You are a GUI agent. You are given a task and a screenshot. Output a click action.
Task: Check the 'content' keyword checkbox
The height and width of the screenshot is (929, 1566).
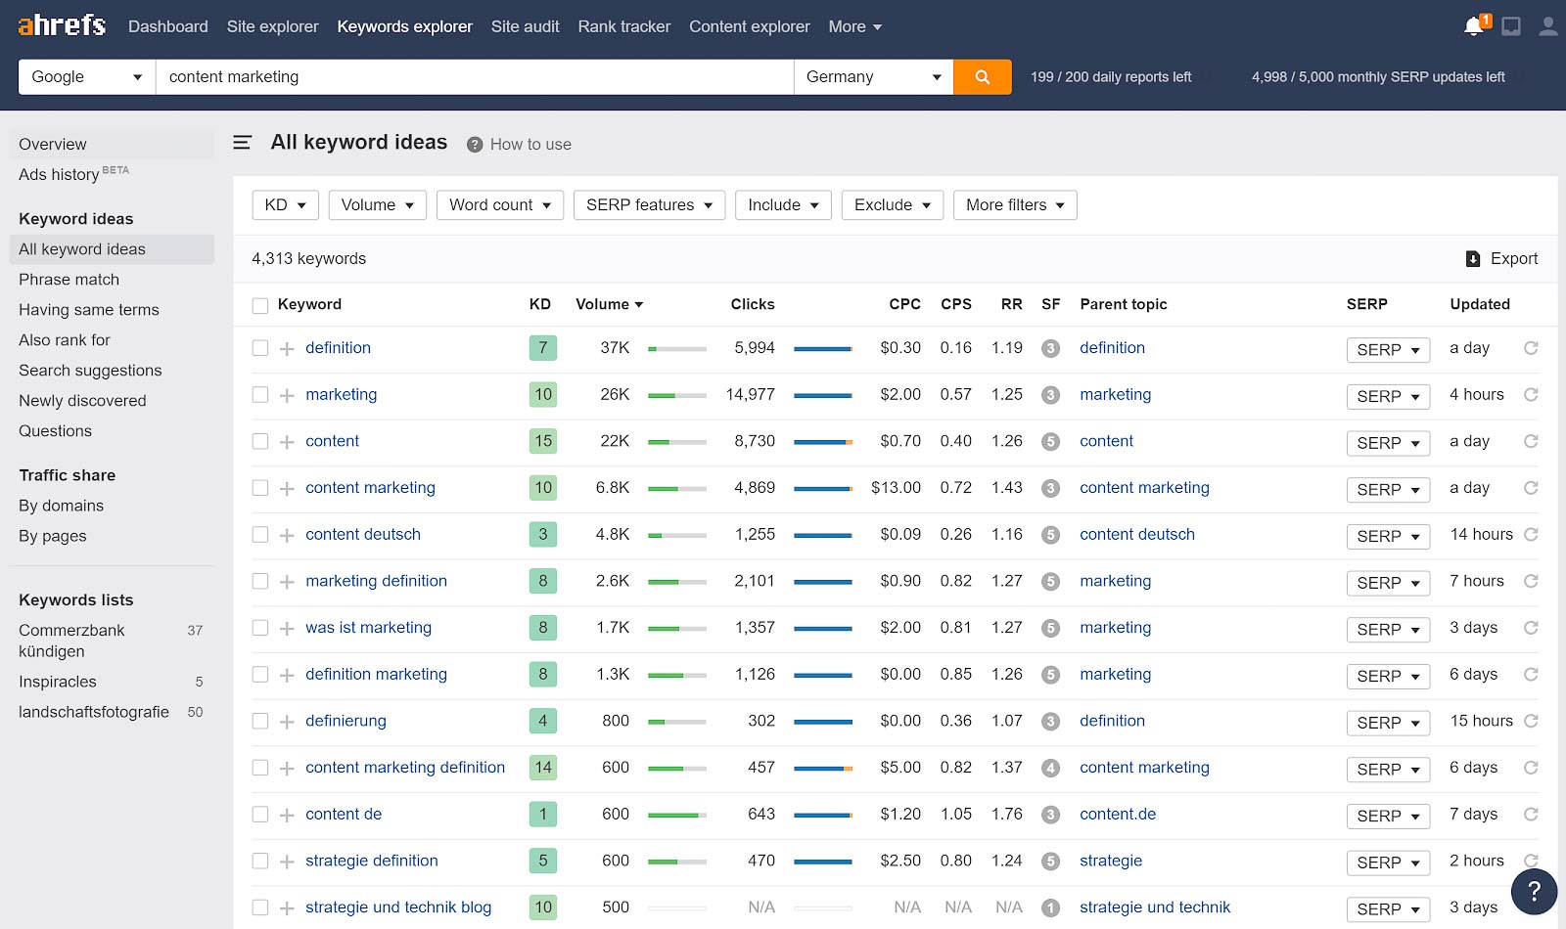[260, 441]
